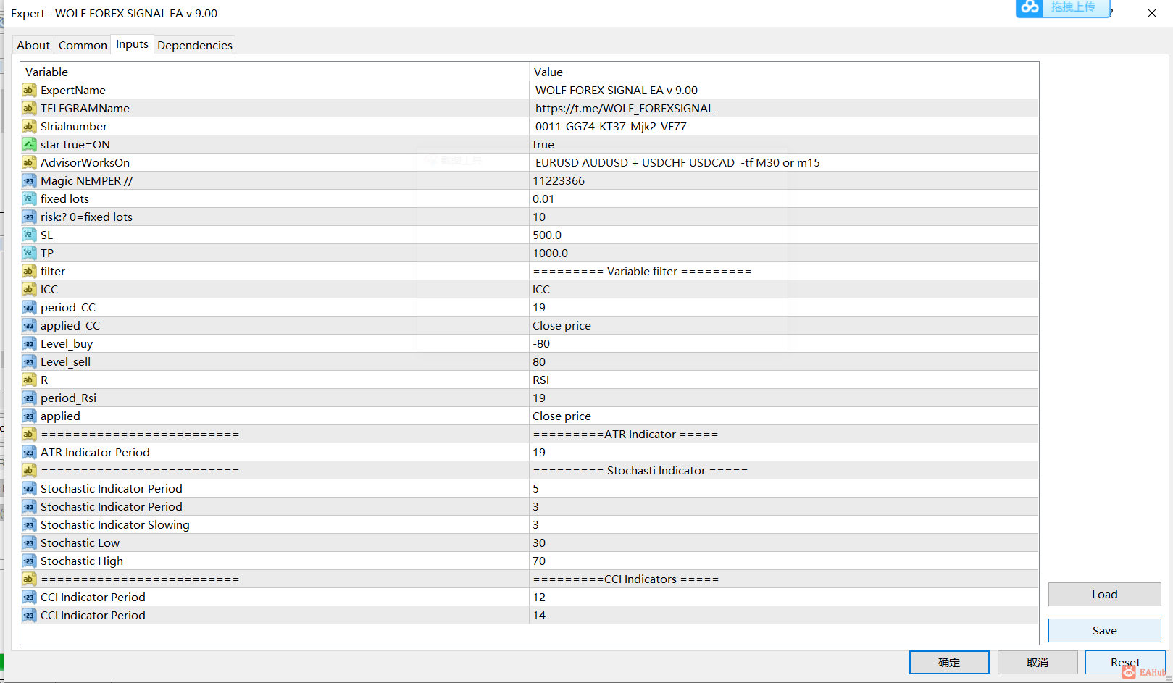
Task: Select the string icon beside variable R
Action: [28, 380]
